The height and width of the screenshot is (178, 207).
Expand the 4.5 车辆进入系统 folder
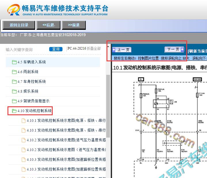[53, 62]
